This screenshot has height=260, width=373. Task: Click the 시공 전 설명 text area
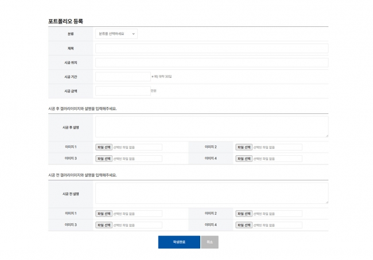(211, 193)
